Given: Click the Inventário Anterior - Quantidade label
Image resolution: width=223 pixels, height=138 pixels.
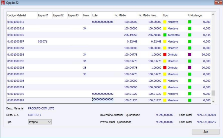Looking at the screenshot, I should 120,115.
